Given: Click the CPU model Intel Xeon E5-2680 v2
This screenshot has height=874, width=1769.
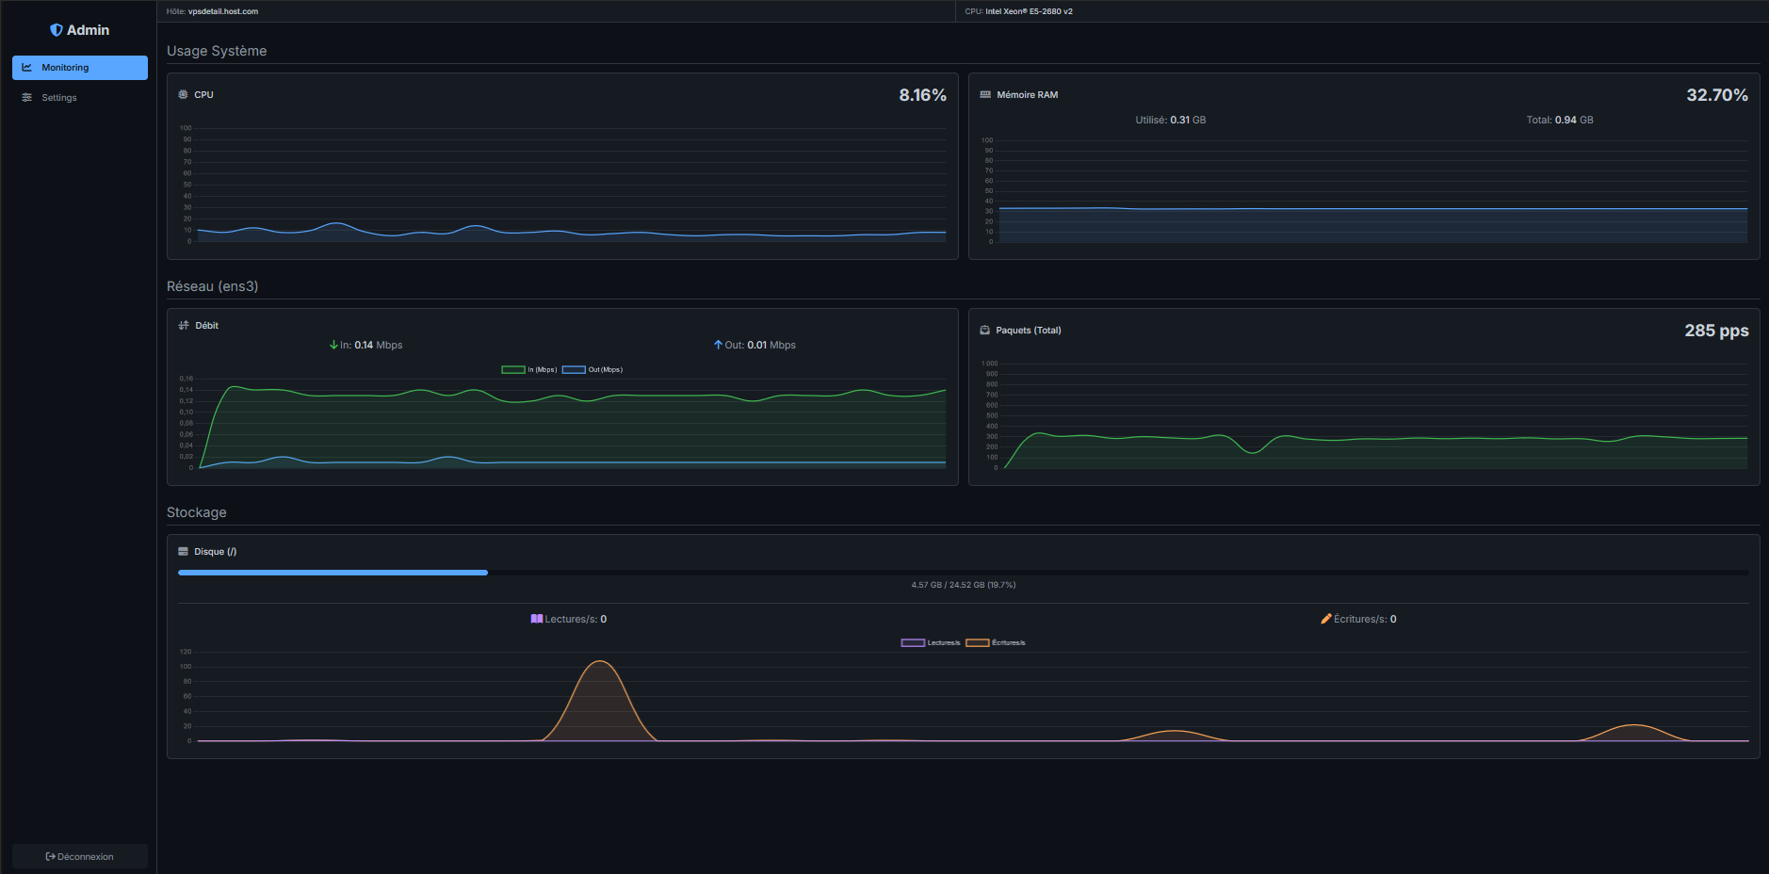Looking at the screenshot, I should [x=1029, y=11].
